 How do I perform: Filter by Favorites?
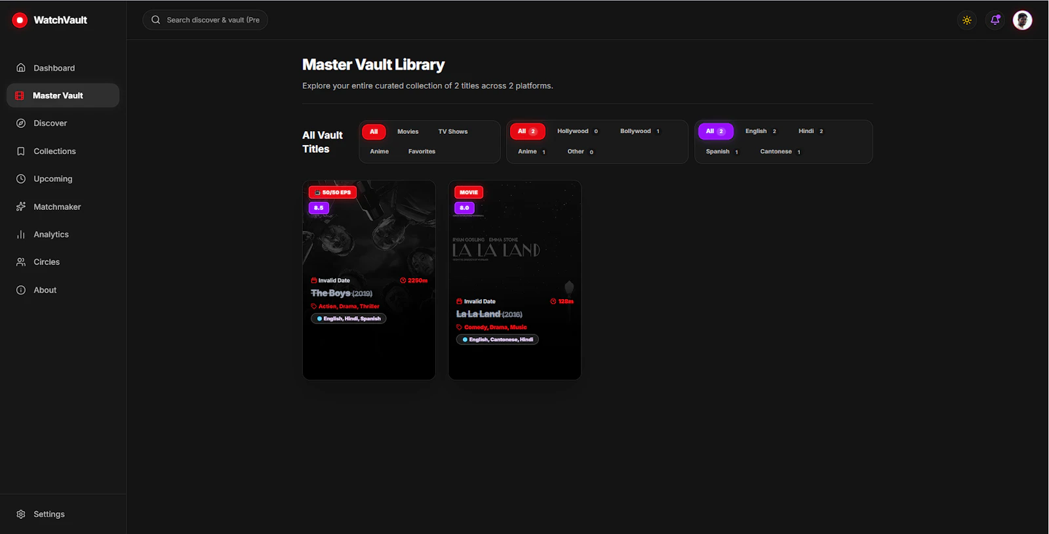(422, 152)
